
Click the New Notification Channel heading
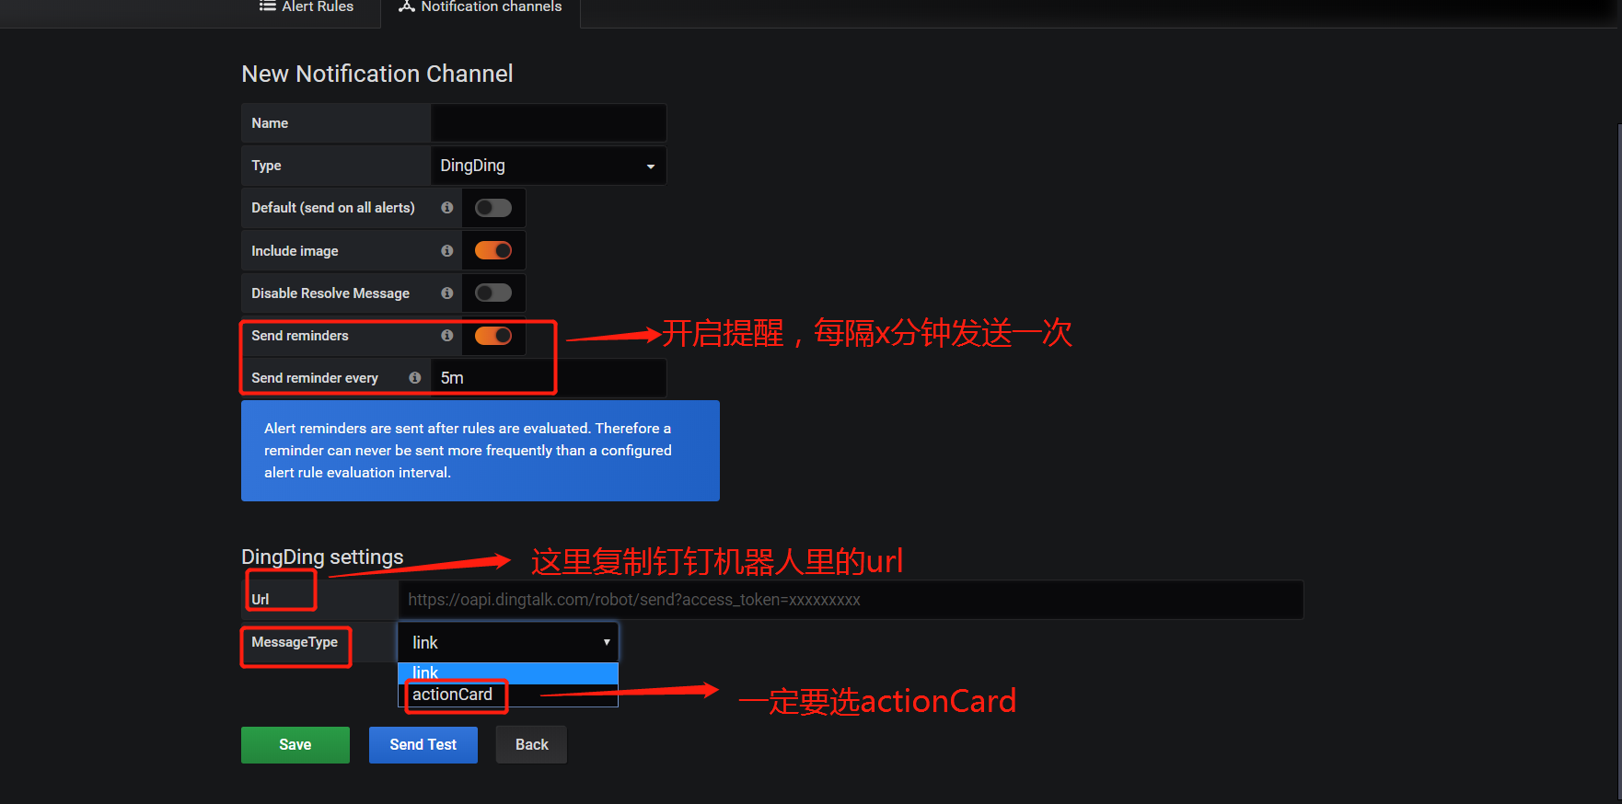[377, 74]
